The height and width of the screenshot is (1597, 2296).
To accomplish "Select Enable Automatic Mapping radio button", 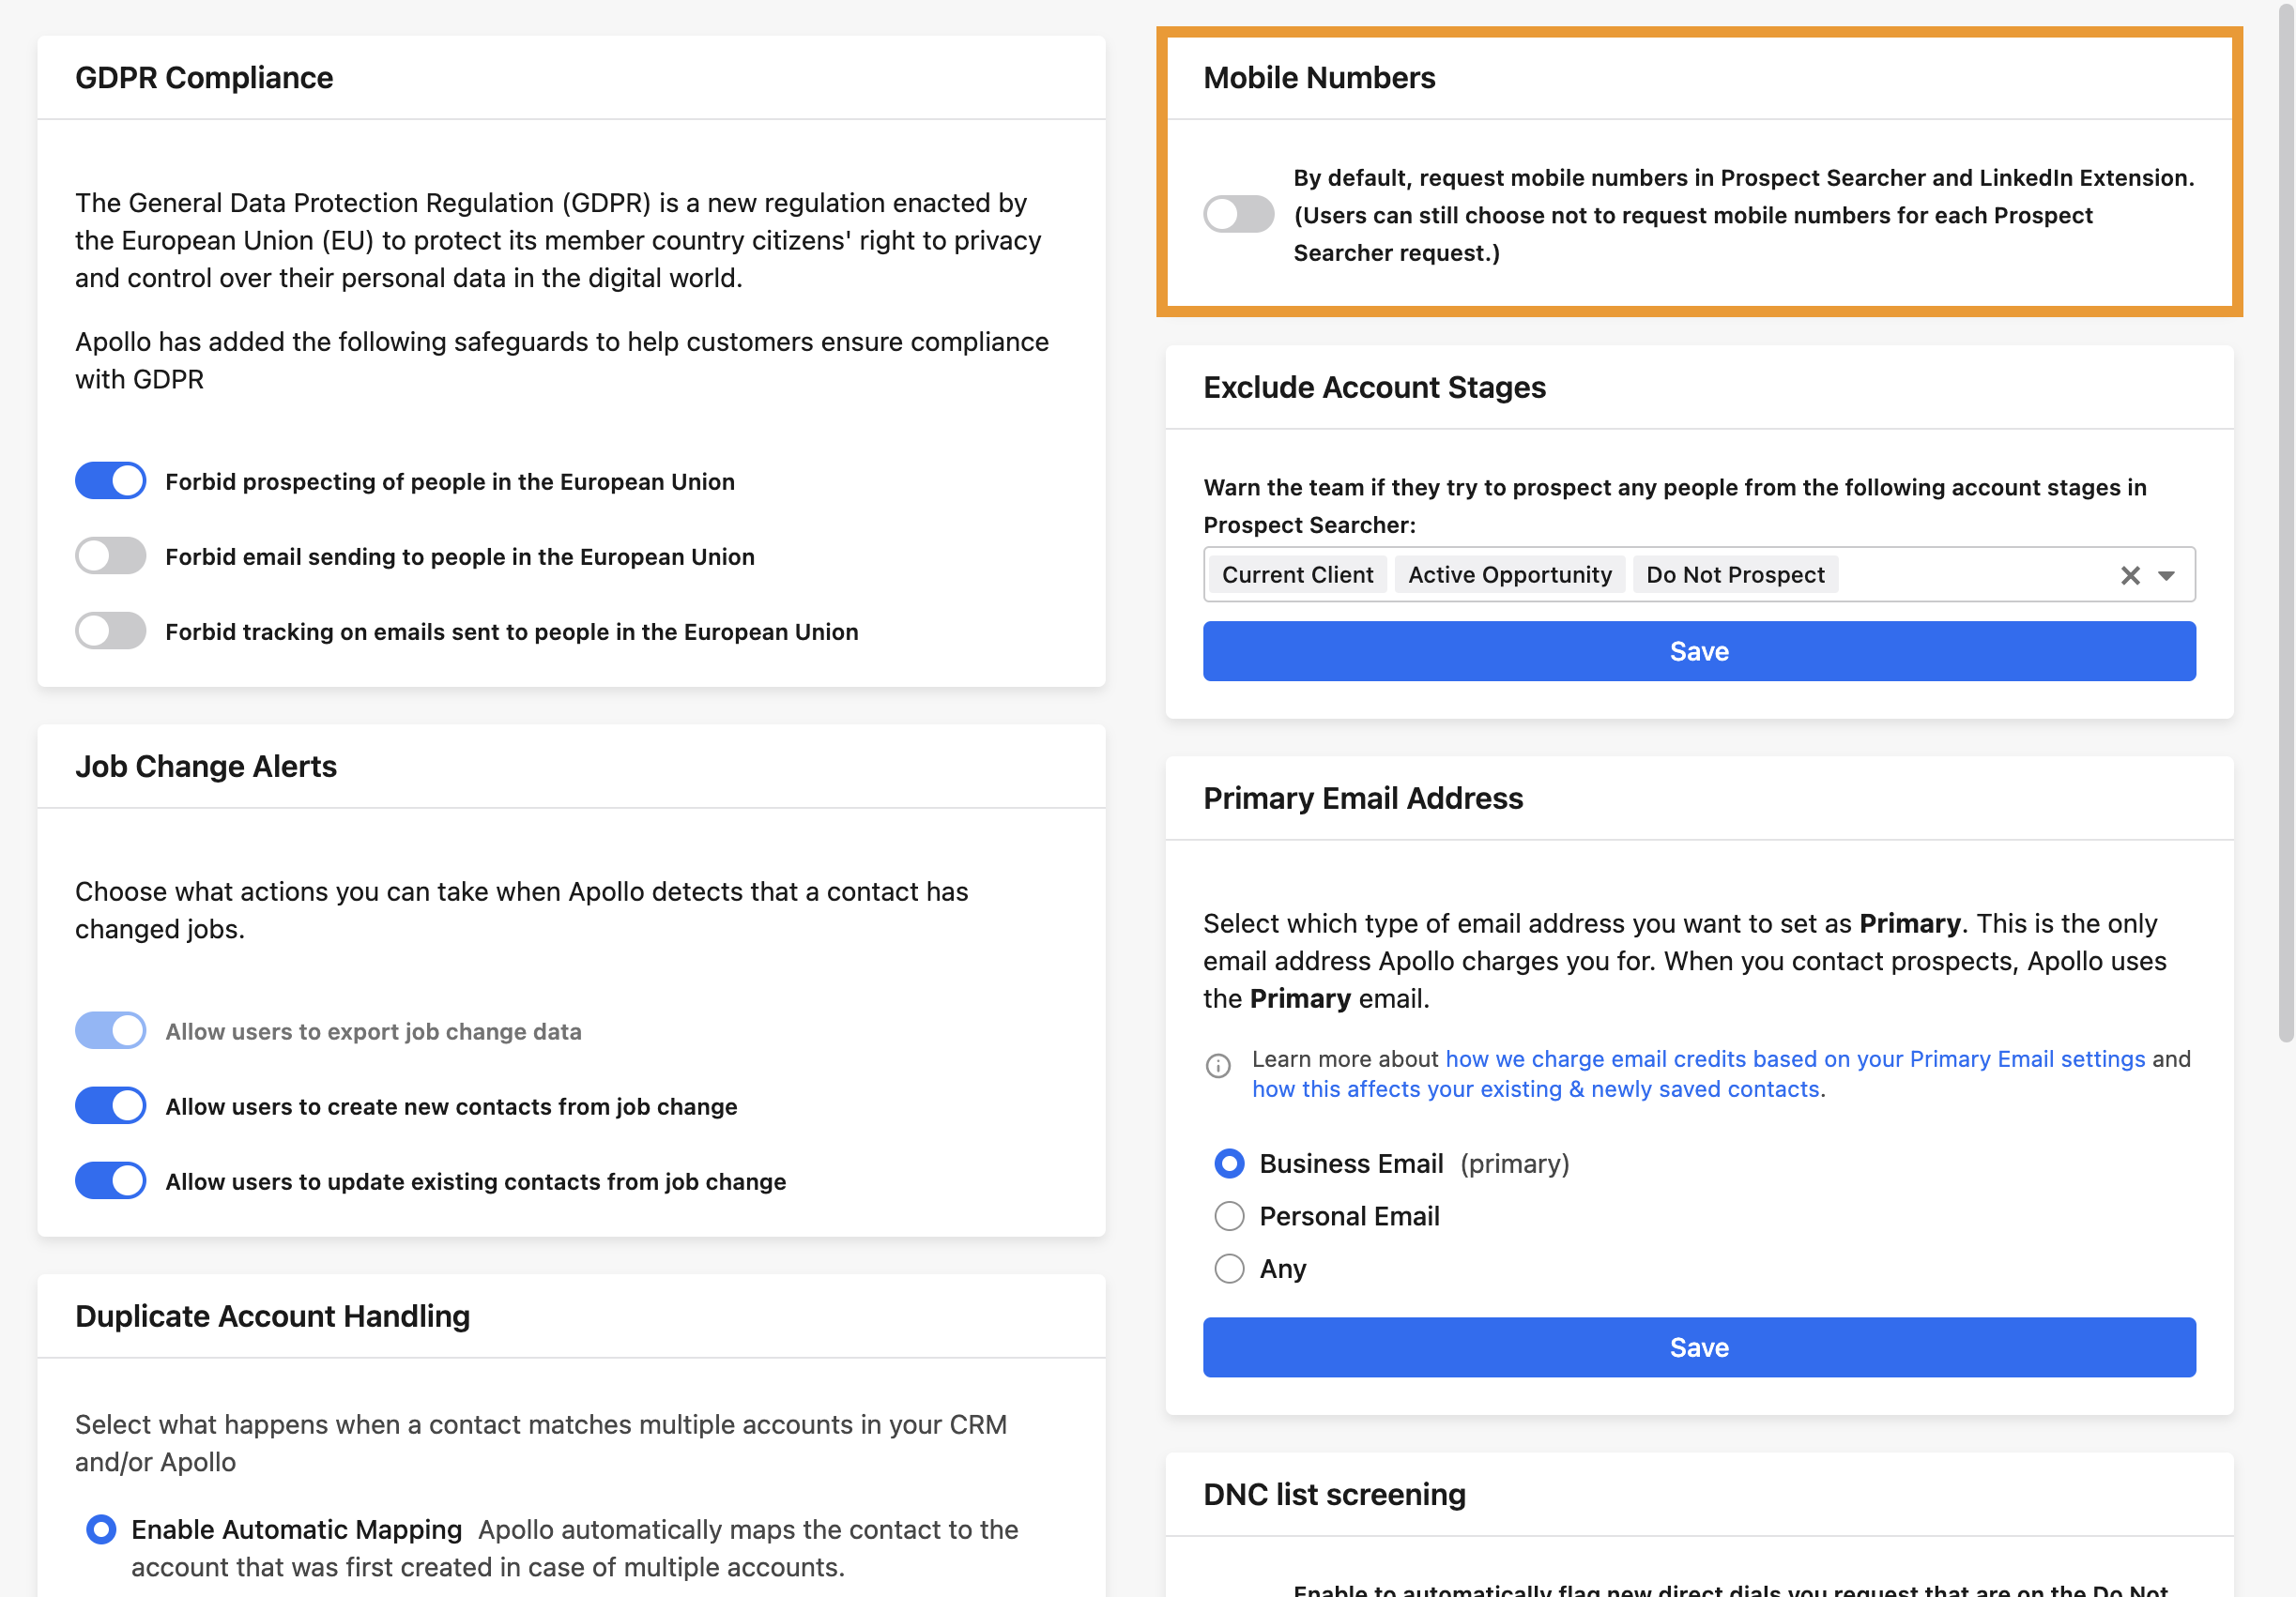I will 101,1529.
